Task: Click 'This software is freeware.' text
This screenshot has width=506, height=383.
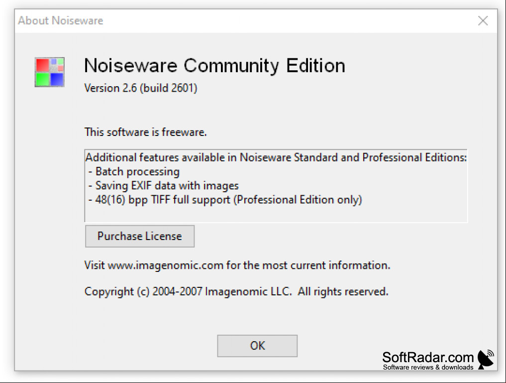Action: point(146,132)
